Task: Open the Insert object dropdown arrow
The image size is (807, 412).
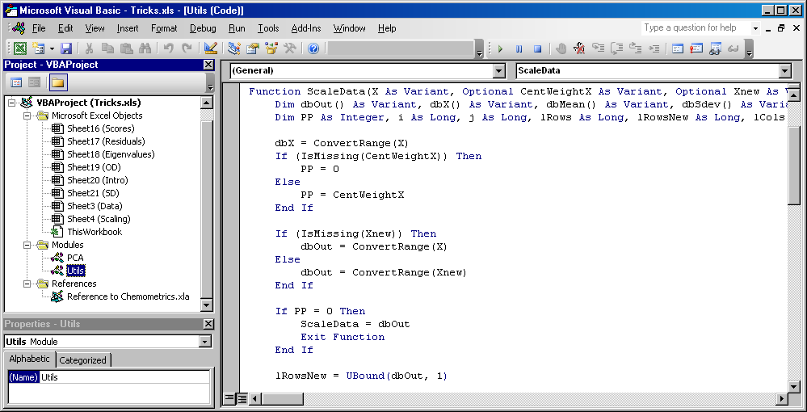Action: [52, 48]
